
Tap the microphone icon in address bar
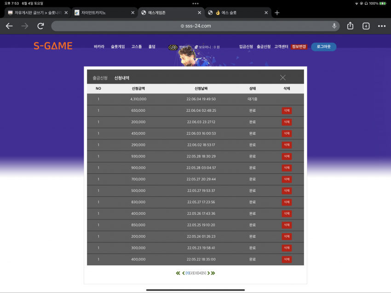(334, 26)
